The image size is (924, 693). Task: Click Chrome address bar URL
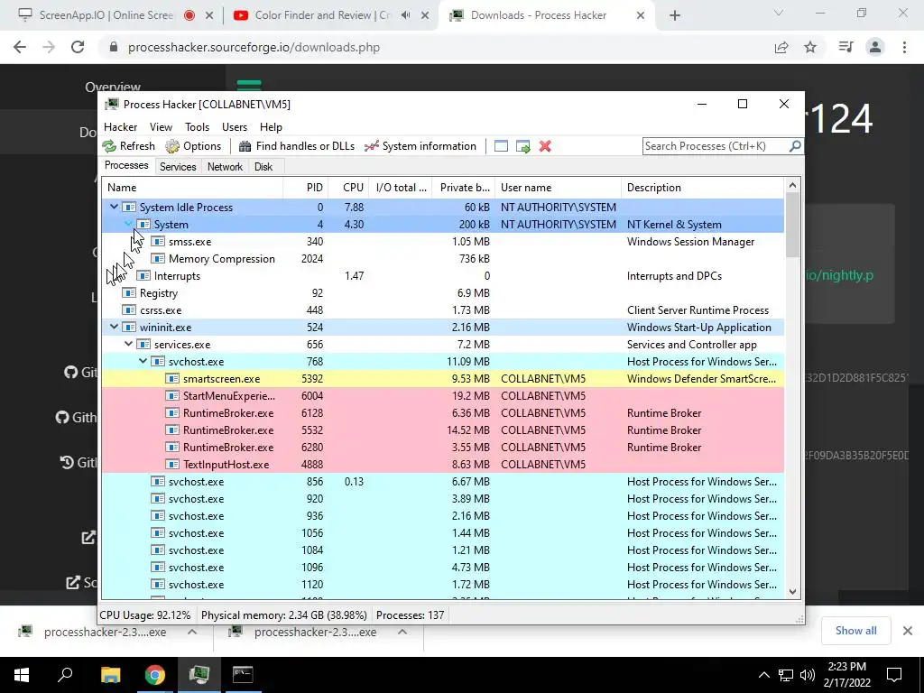click(254, 47)
